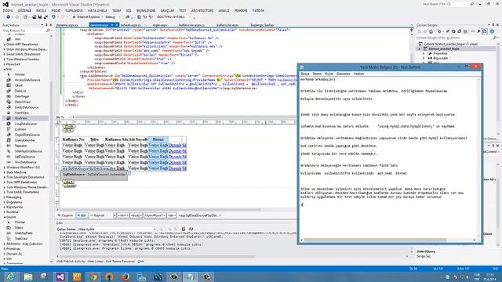Click the Properties wrench icon in Solution Explorer toolbar
The image size is (502, 282).
478,31
